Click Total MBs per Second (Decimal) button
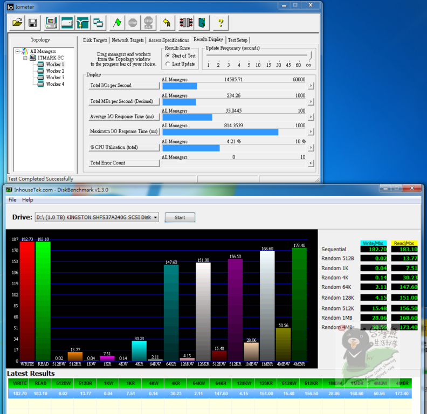 [124, 101]
